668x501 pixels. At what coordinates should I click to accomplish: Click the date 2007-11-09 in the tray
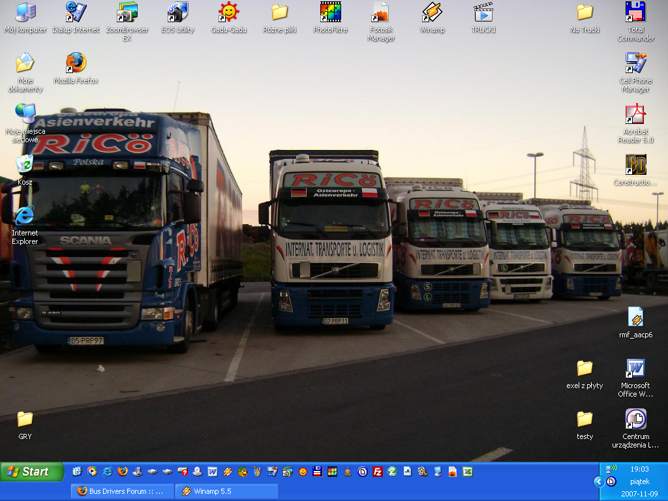click(639, 494)
